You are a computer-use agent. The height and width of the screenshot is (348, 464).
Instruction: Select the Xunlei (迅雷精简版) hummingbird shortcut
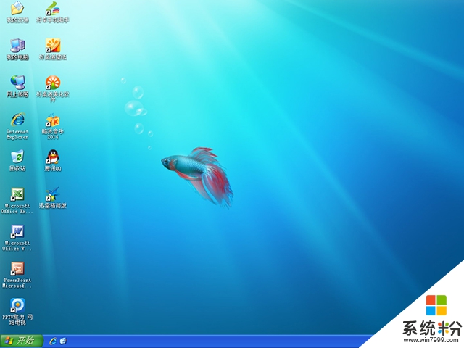(x=53, y=194)
